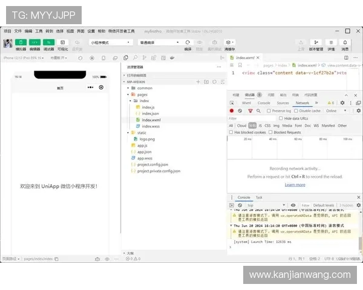Click new file icon in MP-WEIXIN header

(x=198, y=82)
